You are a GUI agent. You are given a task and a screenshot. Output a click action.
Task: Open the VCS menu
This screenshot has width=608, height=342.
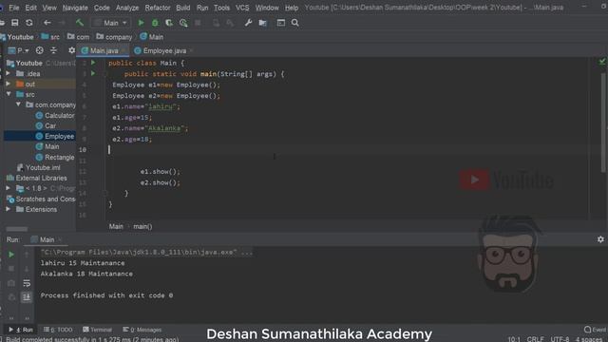(242, 8)
